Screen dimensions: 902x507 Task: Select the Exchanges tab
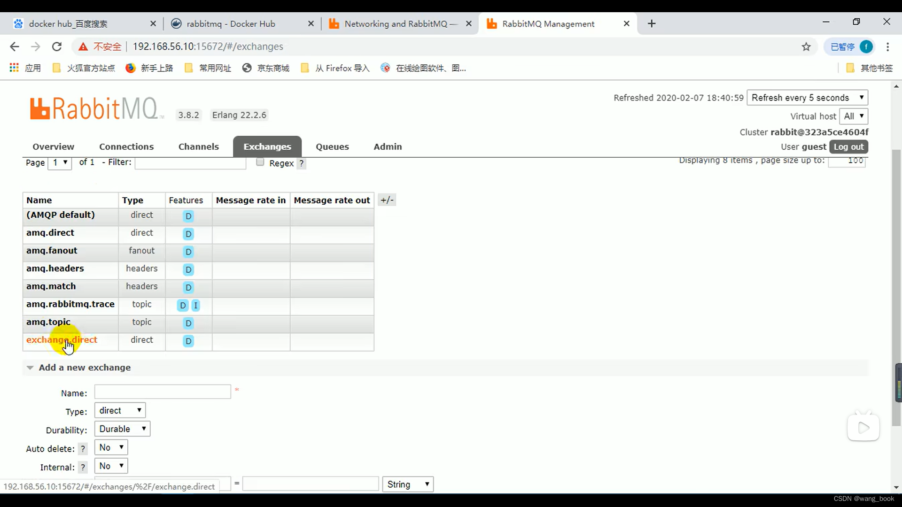pyautogui.click(x=267, y=146)
